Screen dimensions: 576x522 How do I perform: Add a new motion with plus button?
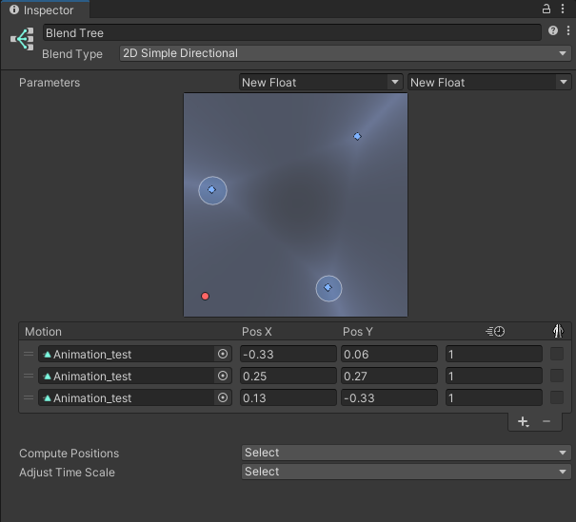(523, 421)
